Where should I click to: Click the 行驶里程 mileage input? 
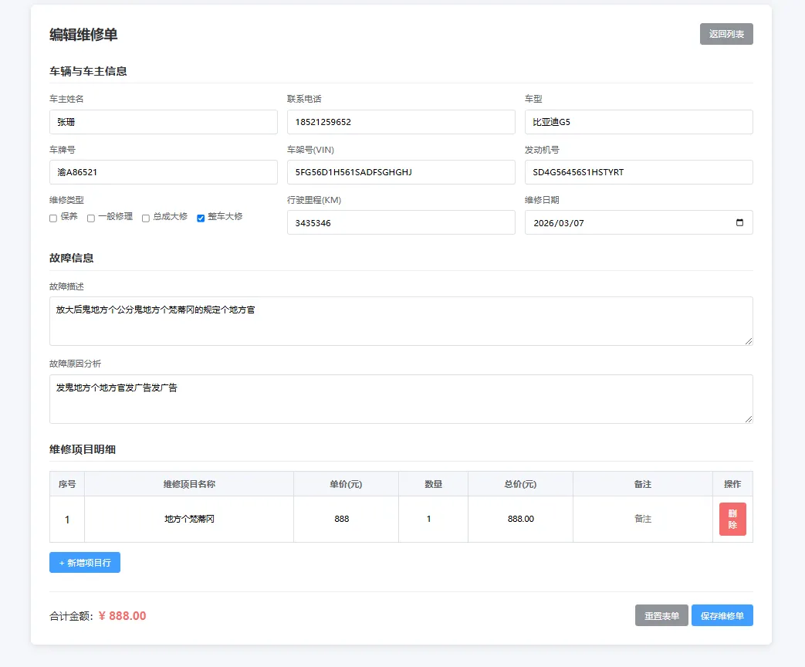tap(401, 222)
